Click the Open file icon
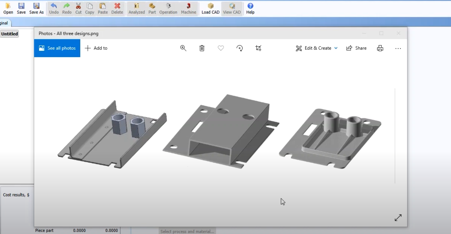Screen dimensions: 451x234 [x=8, y=8]
